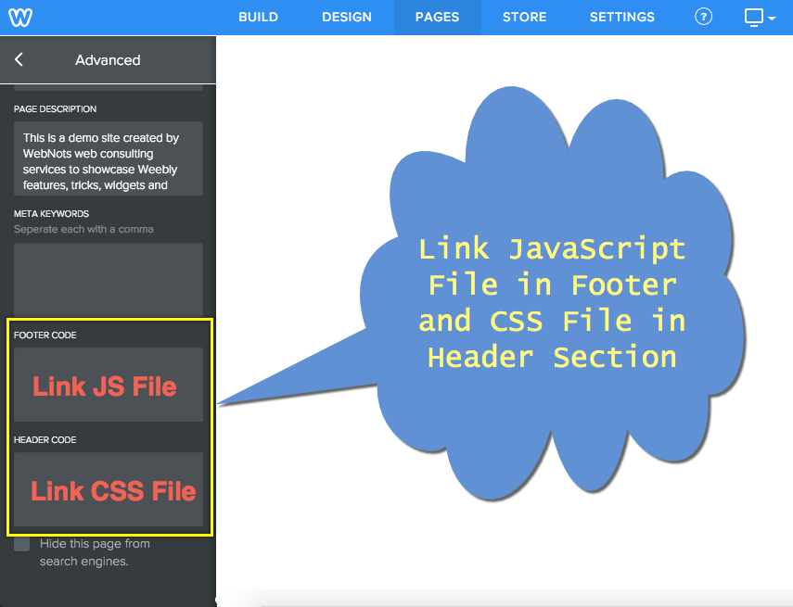Select the PAGES tab

click(x=437, y=17)
